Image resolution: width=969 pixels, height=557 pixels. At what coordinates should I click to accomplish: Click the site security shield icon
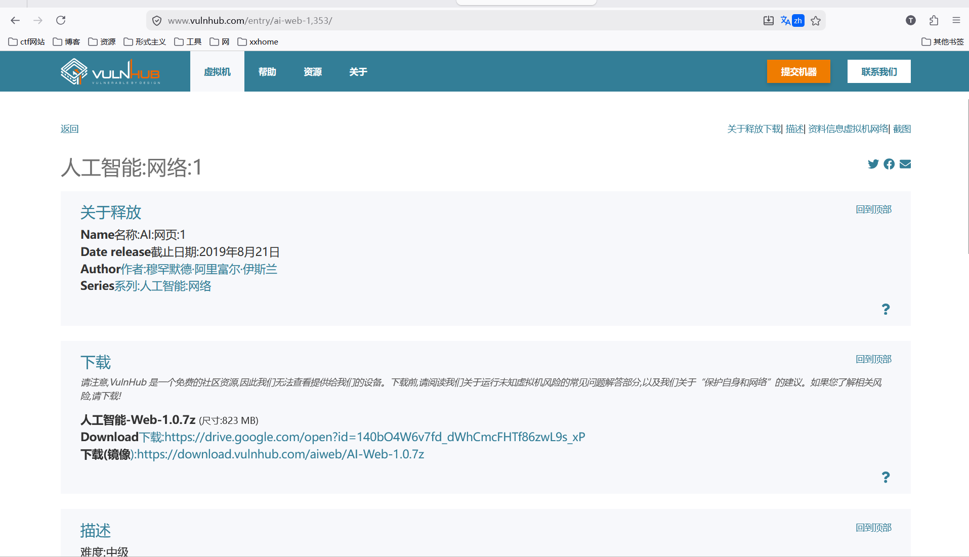(157, 21)
